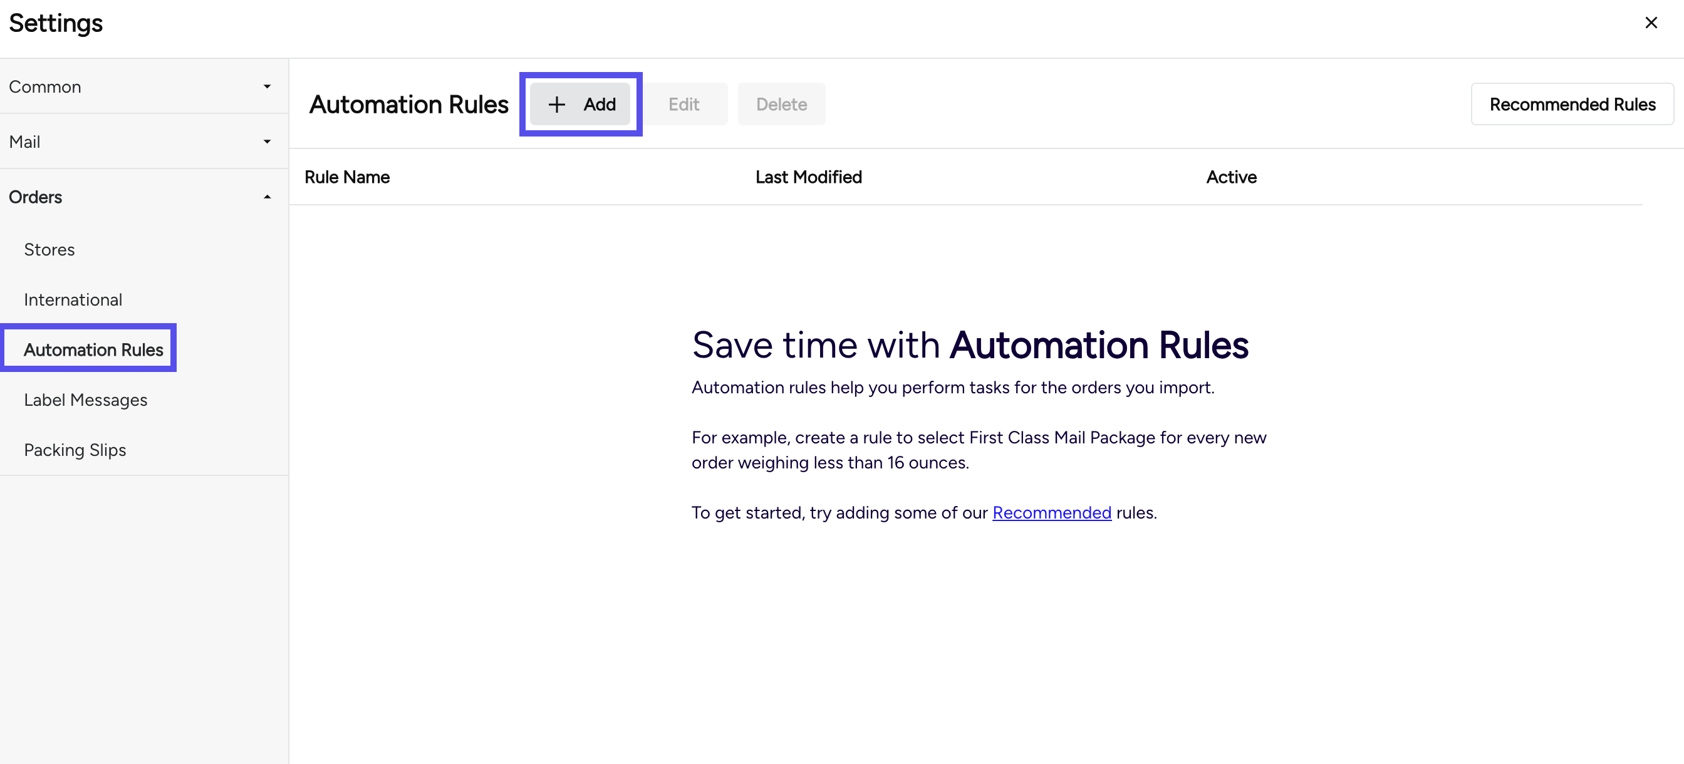Screen dimensions: 1684x764
Task: Follow the Recommended hyperlink in text
Action: pos(1051,512)
